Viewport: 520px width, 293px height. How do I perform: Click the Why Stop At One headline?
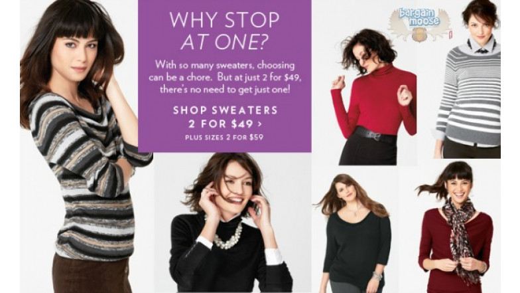[224, 31]
